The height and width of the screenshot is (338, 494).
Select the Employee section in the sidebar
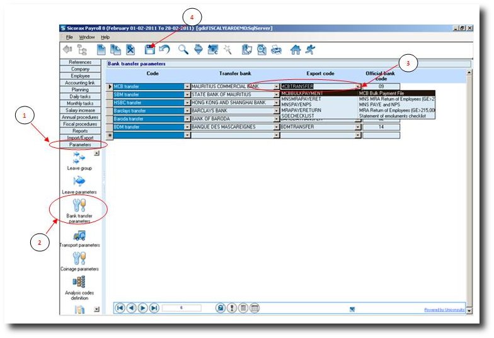(80, 76)
